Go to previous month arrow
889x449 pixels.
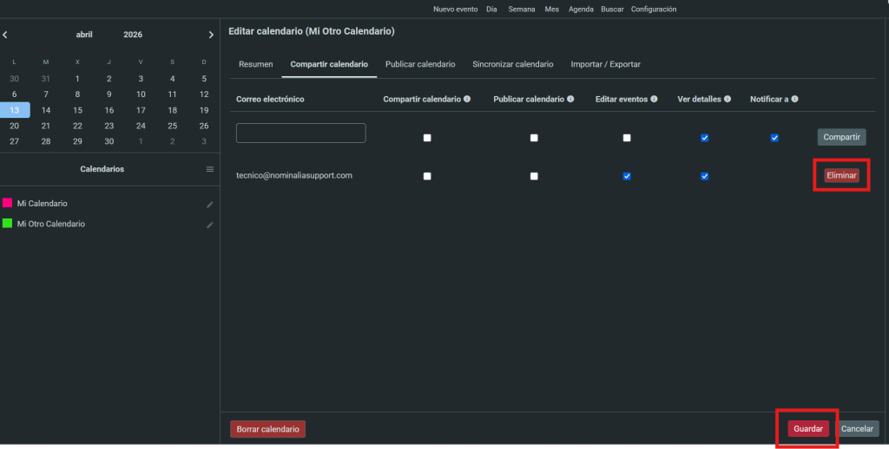tap(5, 35)
